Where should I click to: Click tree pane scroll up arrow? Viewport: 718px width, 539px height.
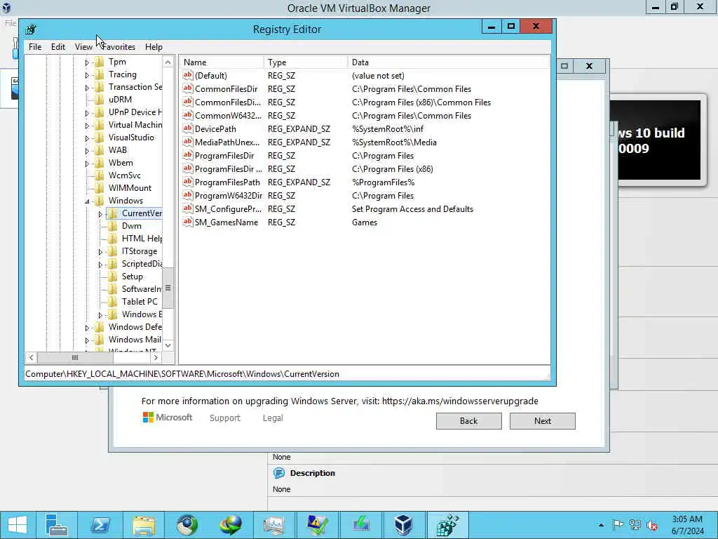(168, 62)
